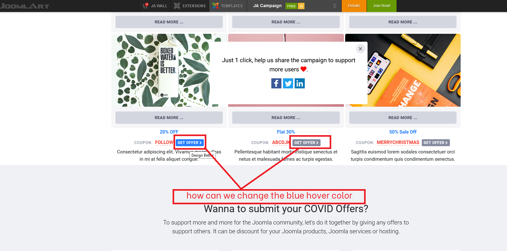Open Templates menu item
This screenshot has width=507, height=251.
(228, 6)
